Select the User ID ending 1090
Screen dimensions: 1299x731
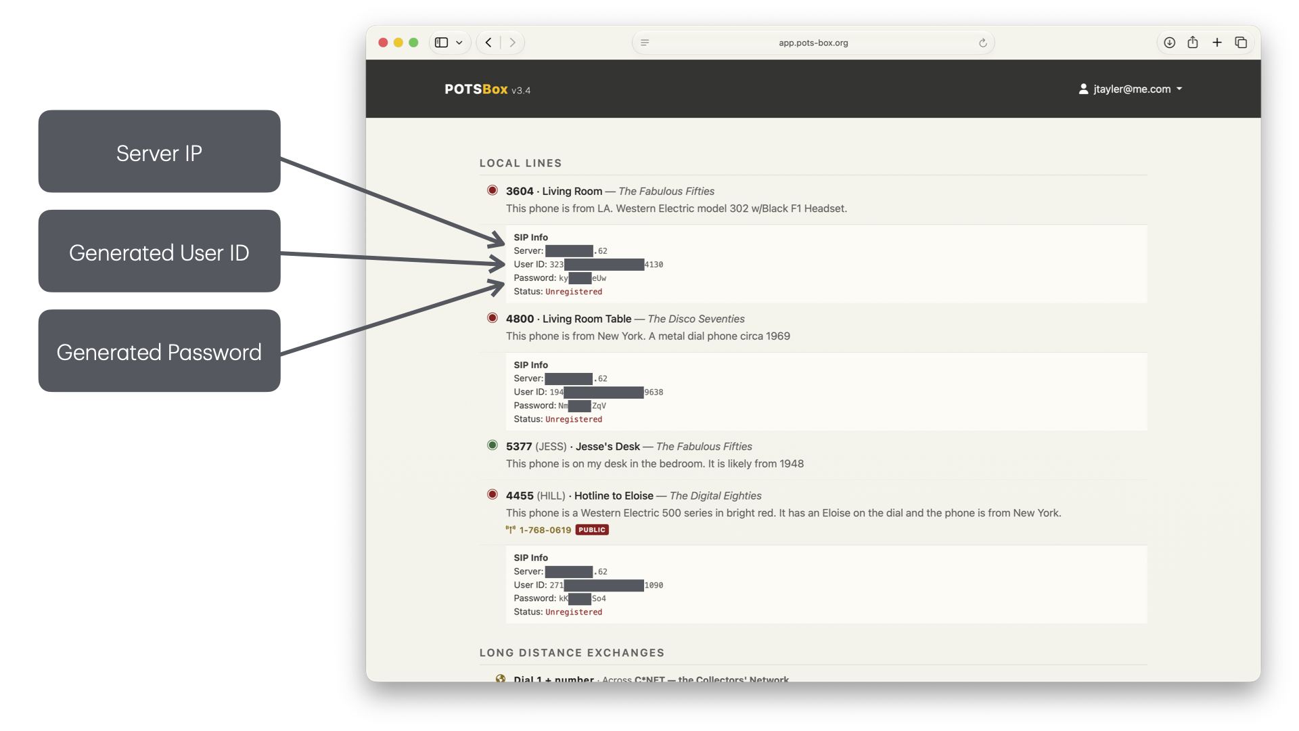[x=606, y=585]
